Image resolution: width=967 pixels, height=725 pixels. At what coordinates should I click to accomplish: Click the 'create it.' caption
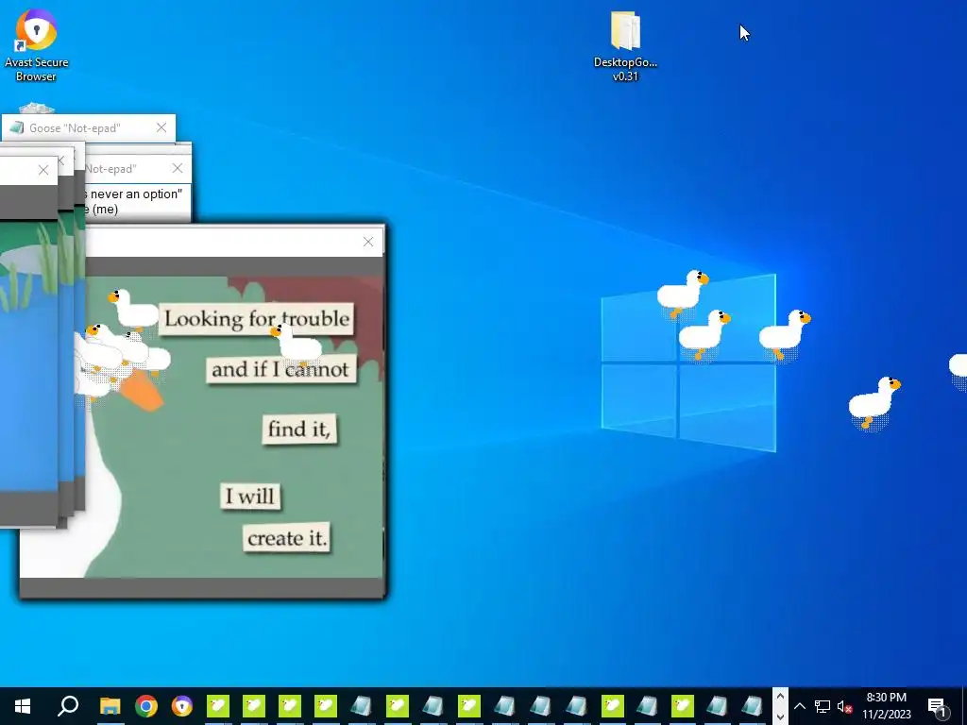[287, 537]
